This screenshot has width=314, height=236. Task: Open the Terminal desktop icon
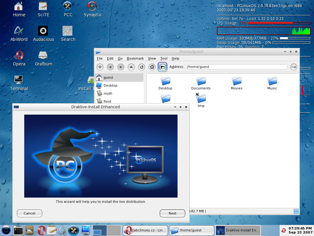pos(19,83)
